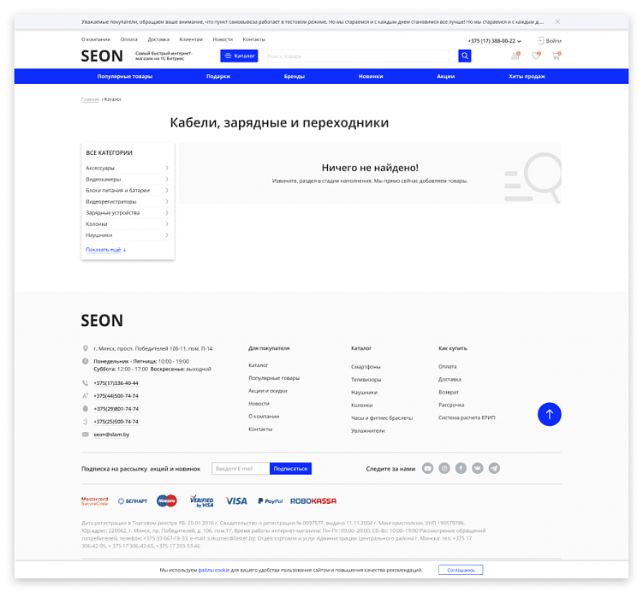643x592 pixels.
Task: Open footer Акции и скидки link
Action: 268,391
